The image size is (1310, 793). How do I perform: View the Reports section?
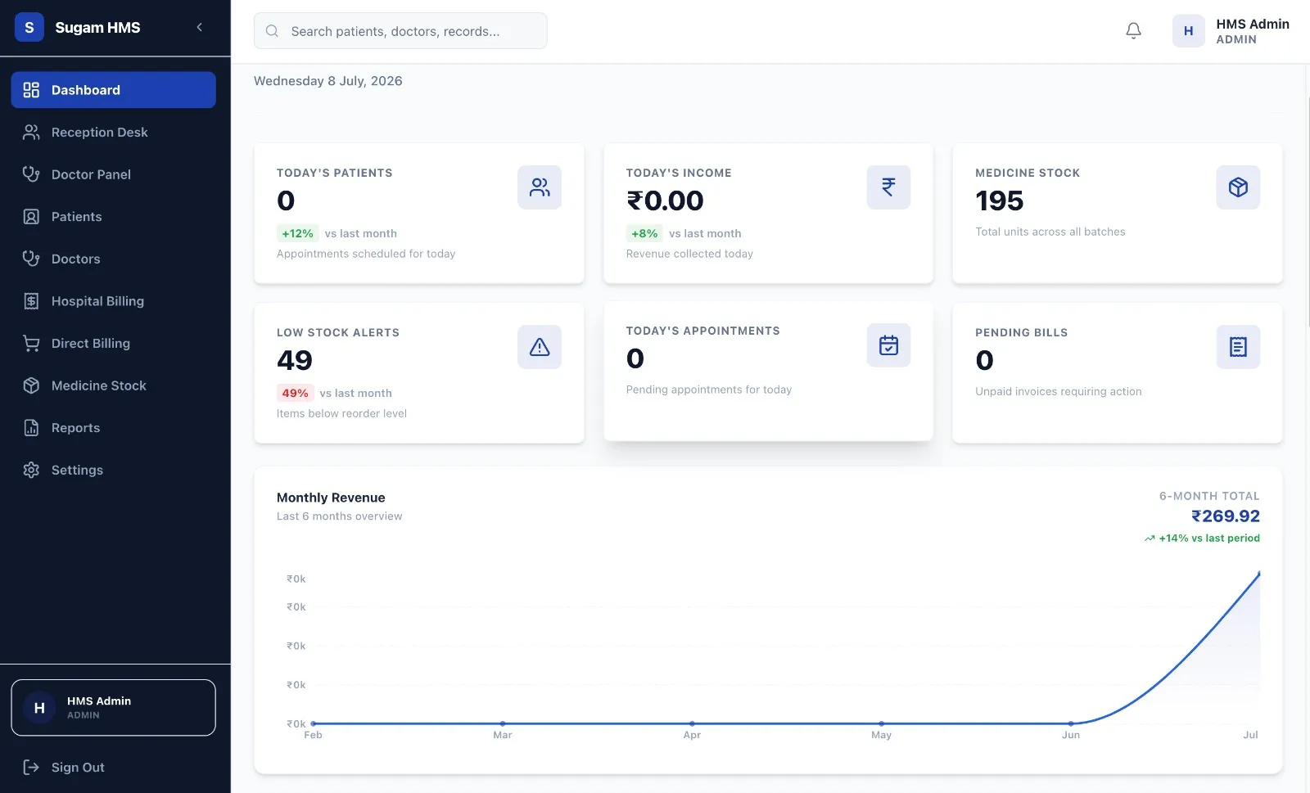114,428
